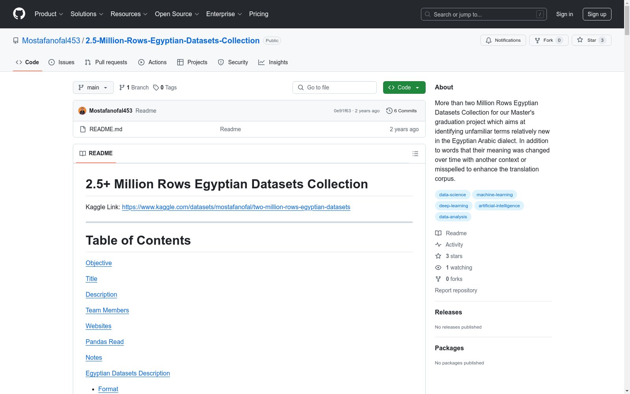Open the artificial-intelligence topic tag
630x394 pixels.
499,206
